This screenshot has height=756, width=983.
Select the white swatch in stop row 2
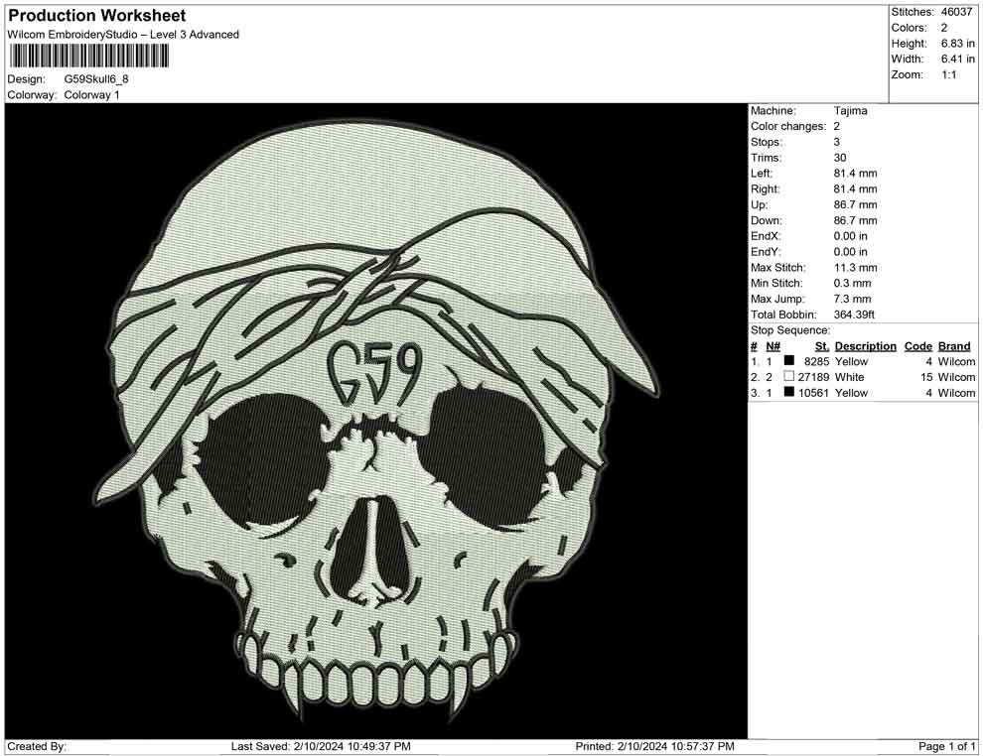click(789, 376)
